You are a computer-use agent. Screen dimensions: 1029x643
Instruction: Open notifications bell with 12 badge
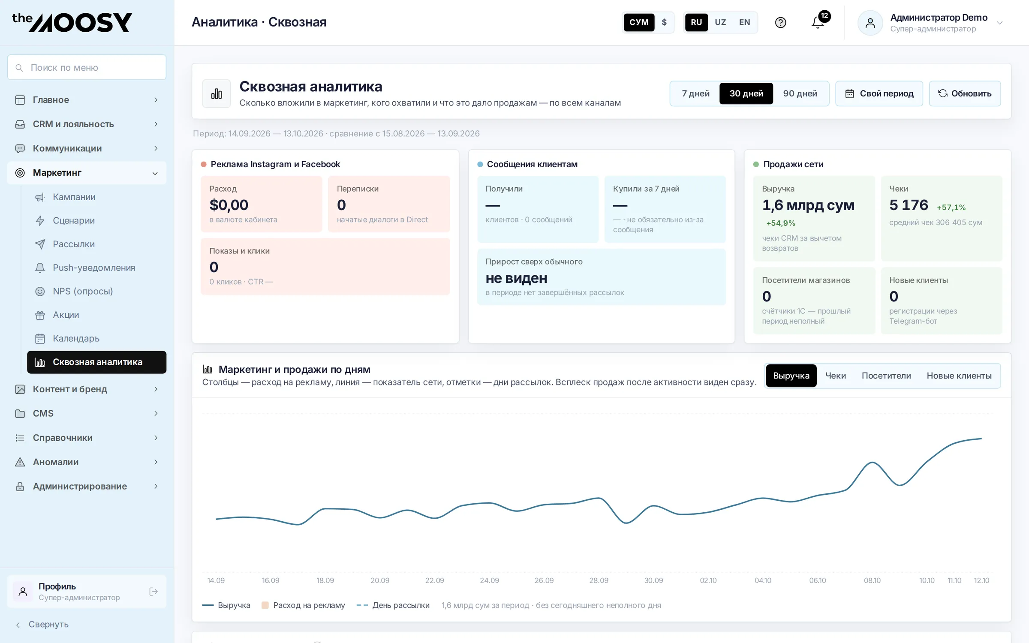[818, 22]
